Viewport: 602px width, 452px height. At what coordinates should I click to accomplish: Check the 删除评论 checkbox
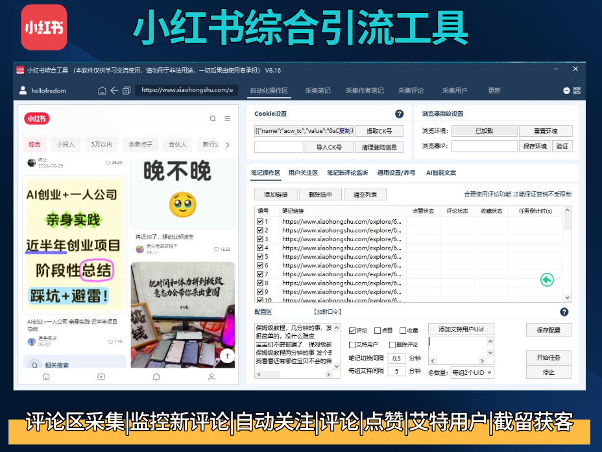click(392, 345)
